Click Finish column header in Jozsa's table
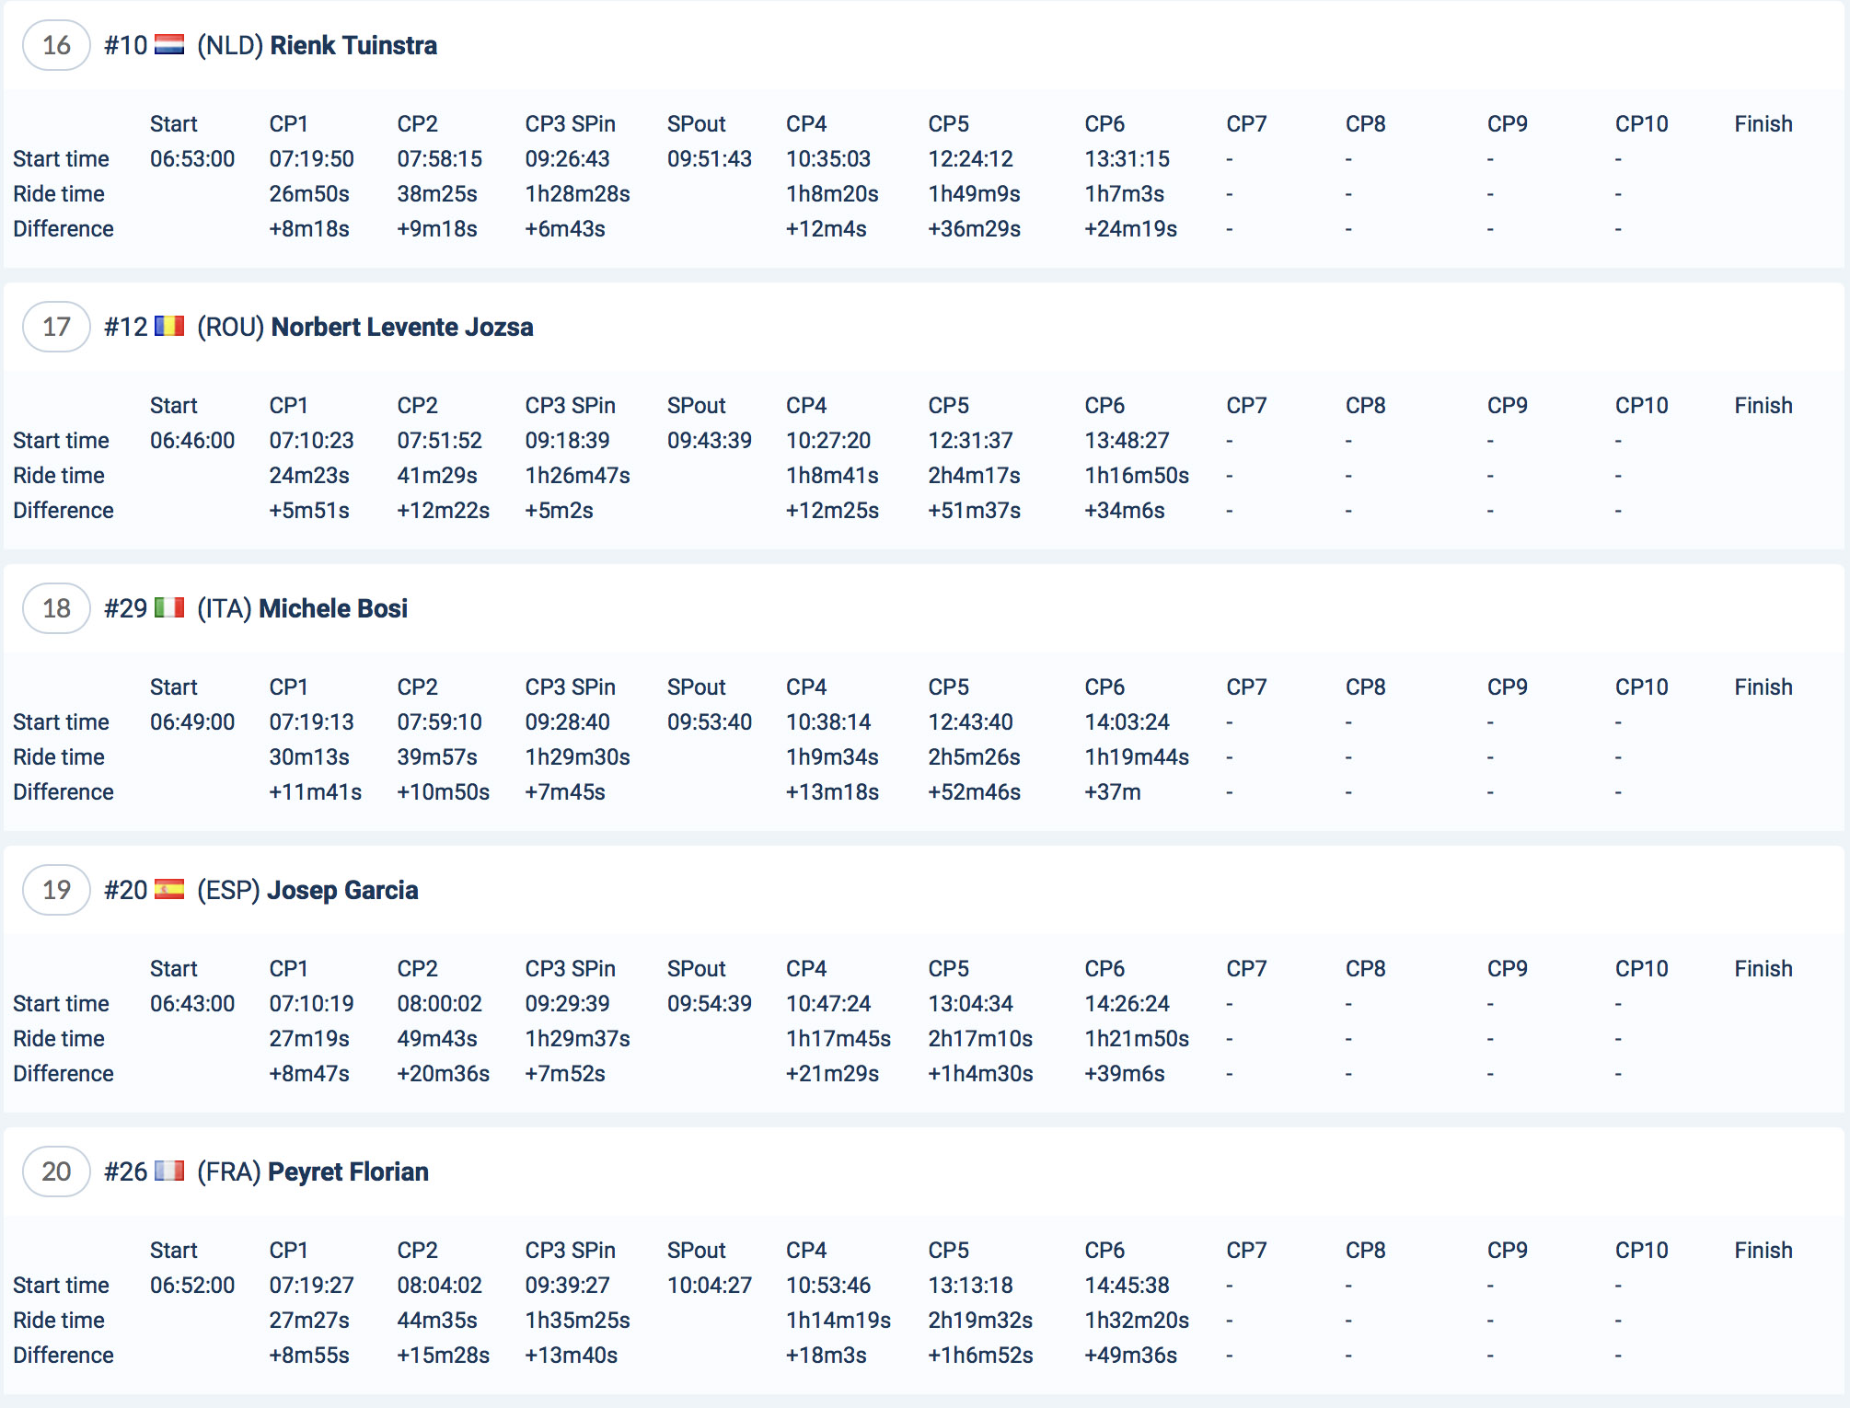The width and height of the screenshot is (1850, 1408). coord(1763,406)
